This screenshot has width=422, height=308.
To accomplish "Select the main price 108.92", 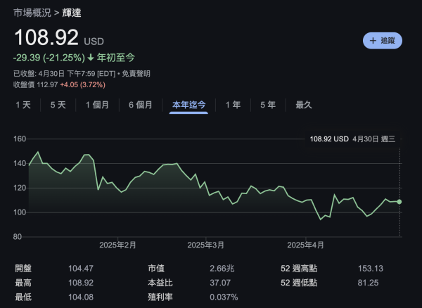I will 46,37.
